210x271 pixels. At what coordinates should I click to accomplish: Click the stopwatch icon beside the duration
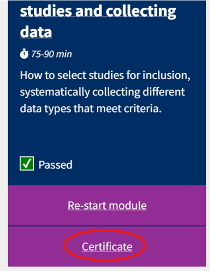[x=24, y=54]
